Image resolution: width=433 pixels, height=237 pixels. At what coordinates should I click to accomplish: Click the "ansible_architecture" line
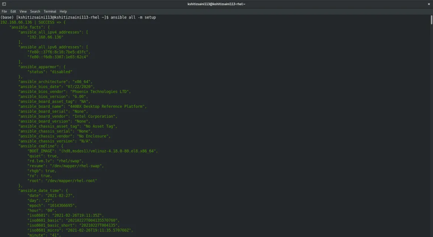[x=56, y=82]
